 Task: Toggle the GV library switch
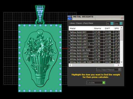point(110,23)
